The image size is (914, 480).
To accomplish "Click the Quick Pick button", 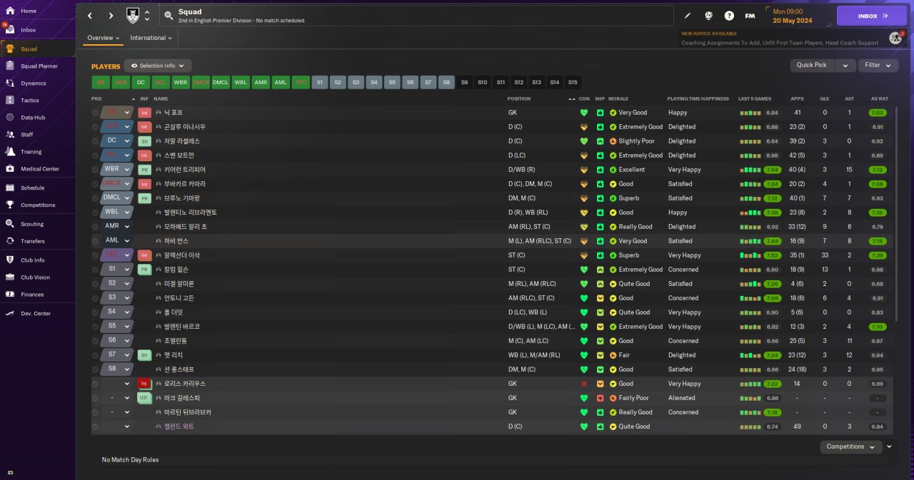I will [x=812, y=65].
